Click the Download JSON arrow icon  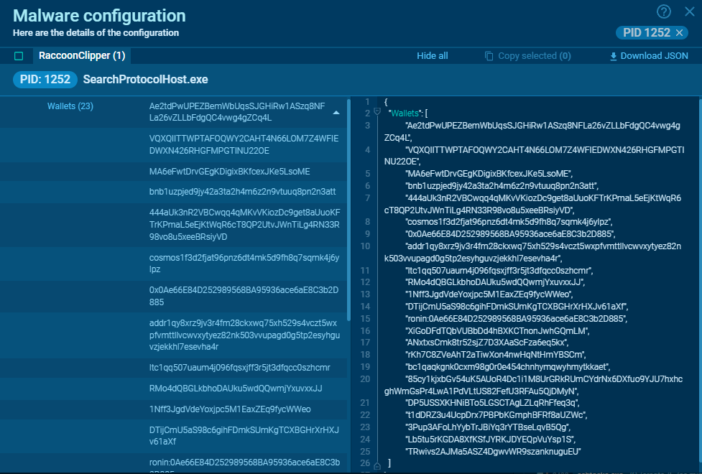pos(613,56)
